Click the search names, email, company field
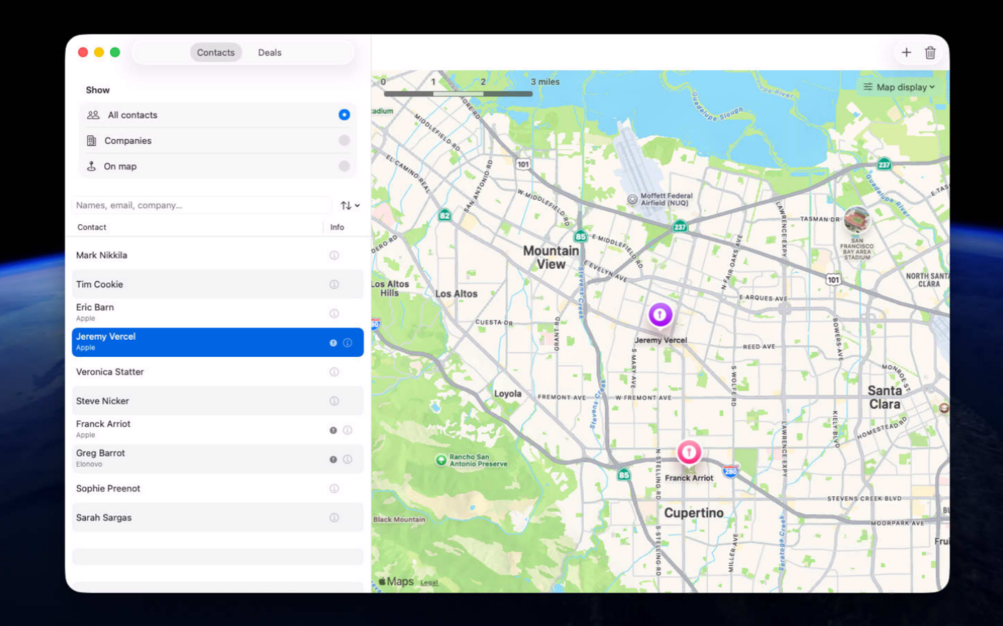The width and height of the screenshot is (1003, 626). [x=201, y=205]
